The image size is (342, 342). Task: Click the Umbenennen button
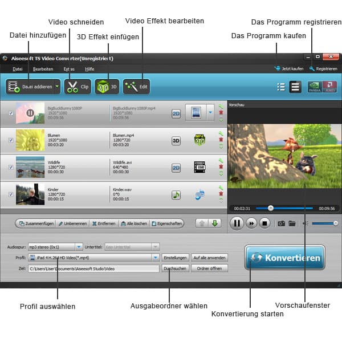[x=72, y=223]
